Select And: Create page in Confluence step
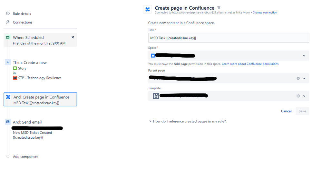322x172 pixels. tap(40, 99)
